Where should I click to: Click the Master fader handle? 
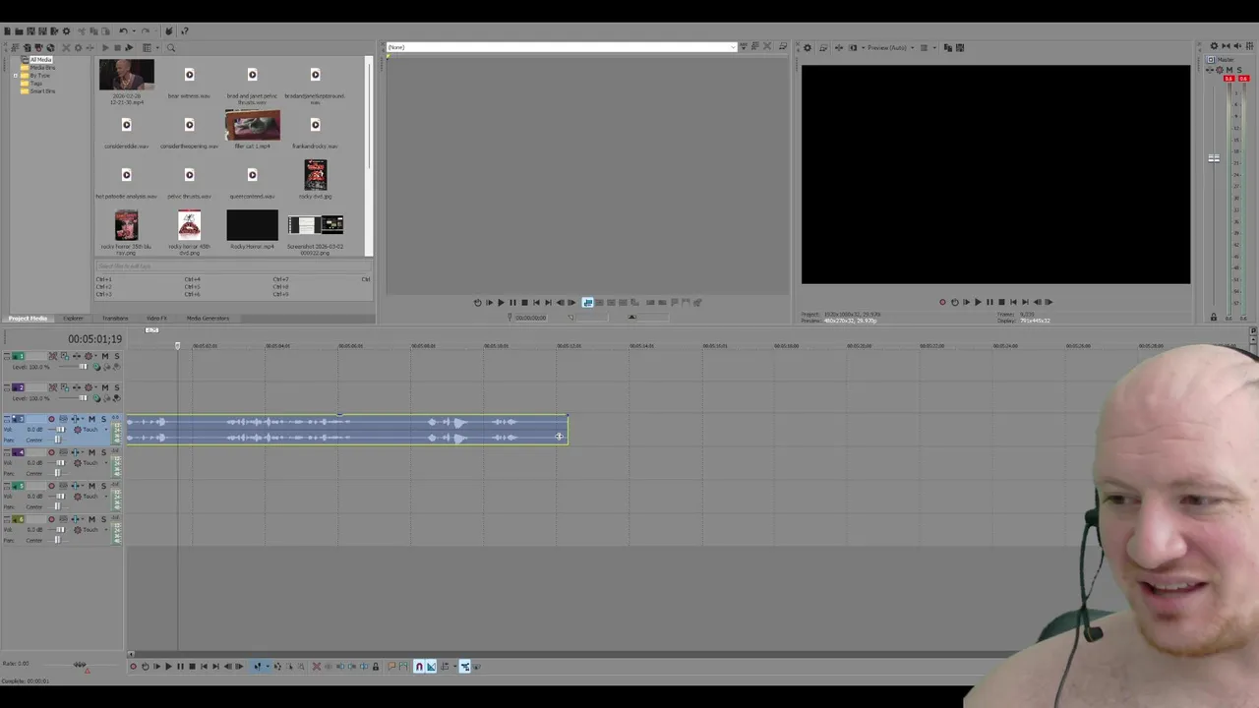(1214, 158)
